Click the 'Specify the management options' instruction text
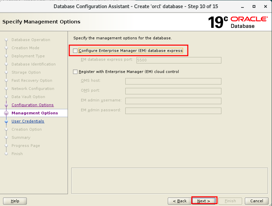 [x=123, y=38]
